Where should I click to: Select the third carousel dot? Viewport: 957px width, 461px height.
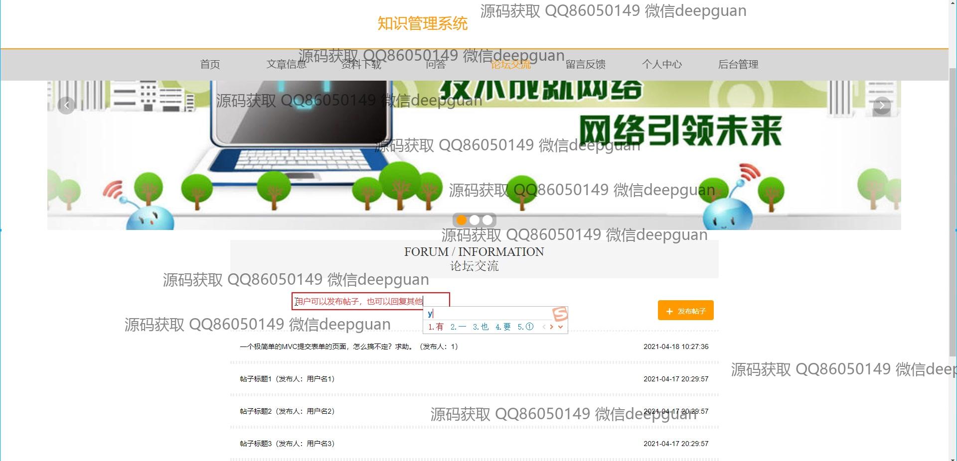click(487, 220)
